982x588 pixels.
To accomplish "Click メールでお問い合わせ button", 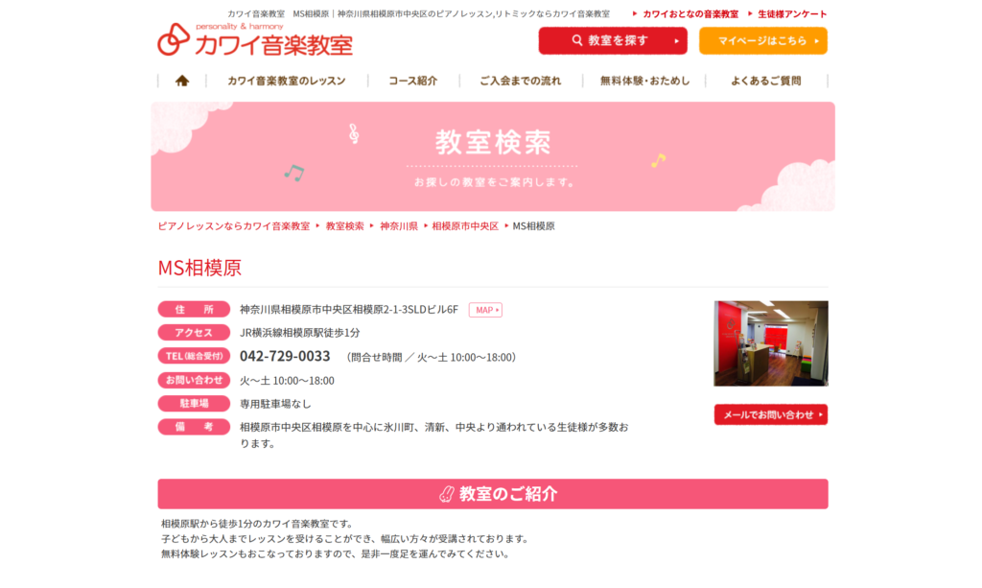I will (771, 414).
